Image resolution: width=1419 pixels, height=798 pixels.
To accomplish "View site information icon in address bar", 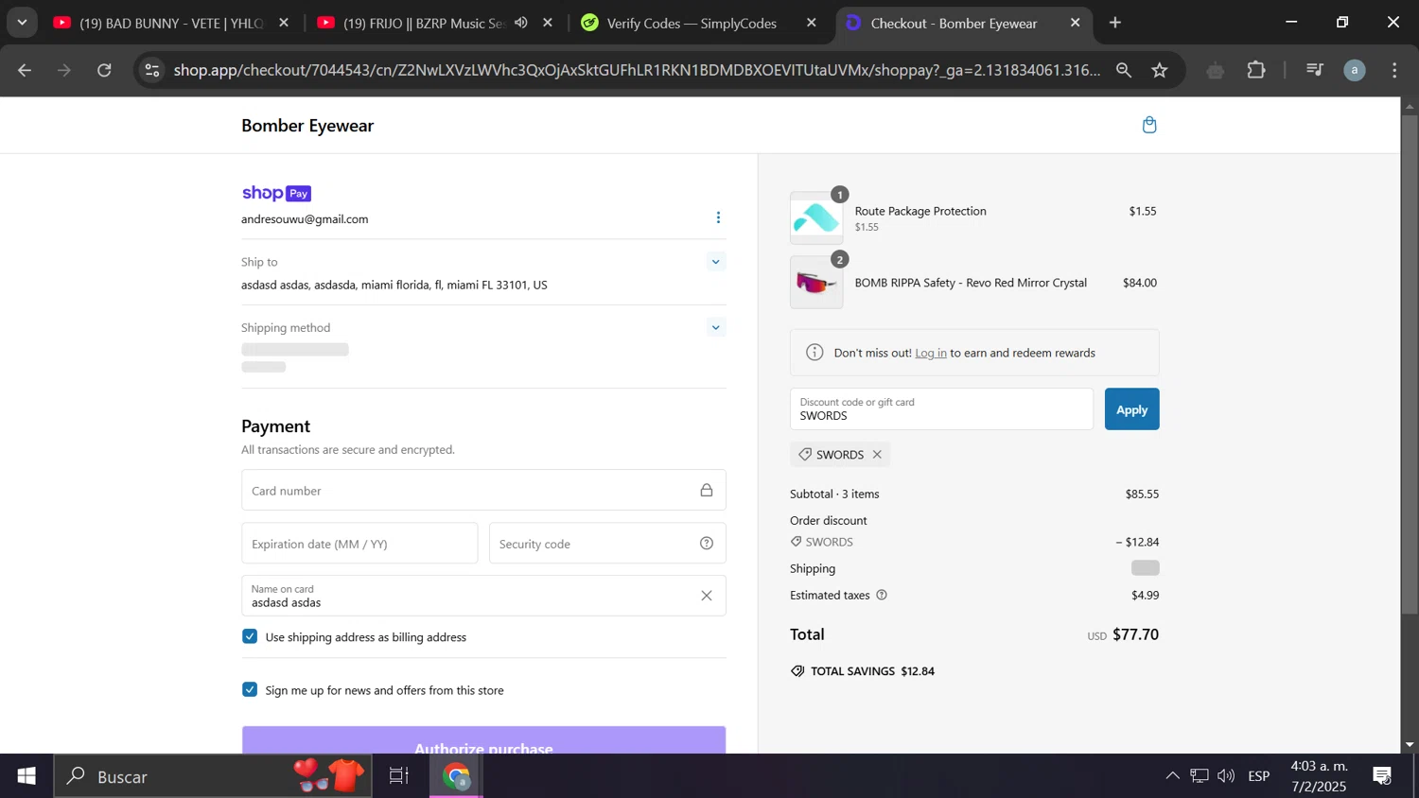I will (151, 70).
